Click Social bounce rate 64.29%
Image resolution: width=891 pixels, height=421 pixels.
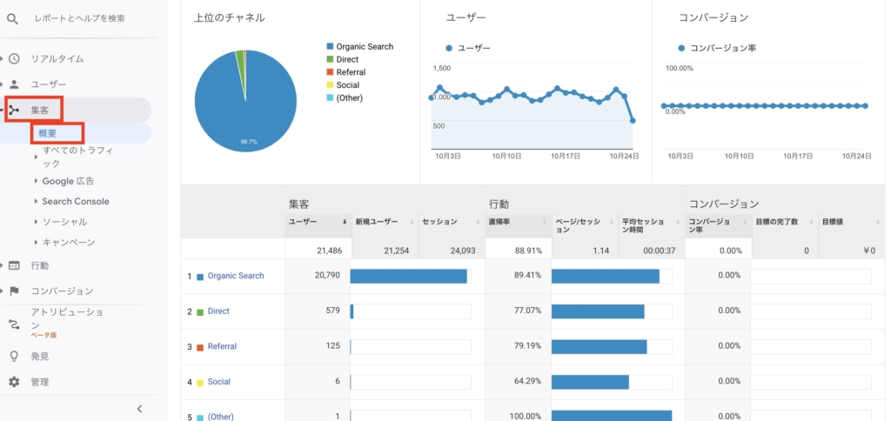pos(528,381)
